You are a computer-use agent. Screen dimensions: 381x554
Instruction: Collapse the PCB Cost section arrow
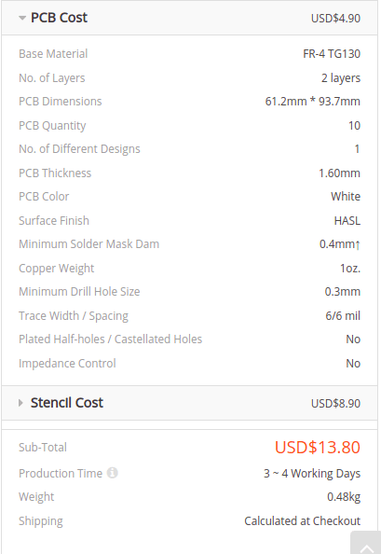[22, 18]
